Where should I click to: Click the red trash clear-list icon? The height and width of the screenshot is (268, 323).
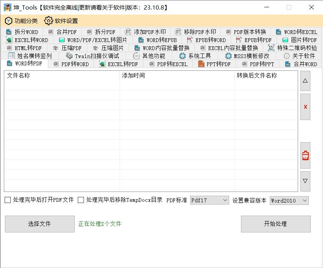point(305,156)
